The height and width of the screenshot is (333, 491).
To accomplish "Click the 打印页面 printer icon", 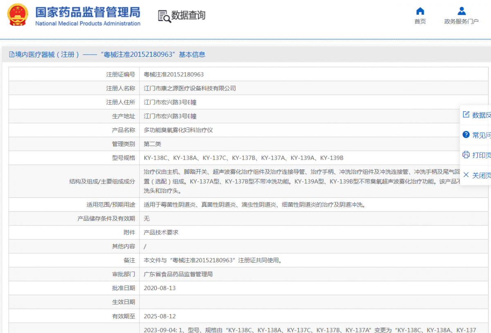I will click(466, 155).
